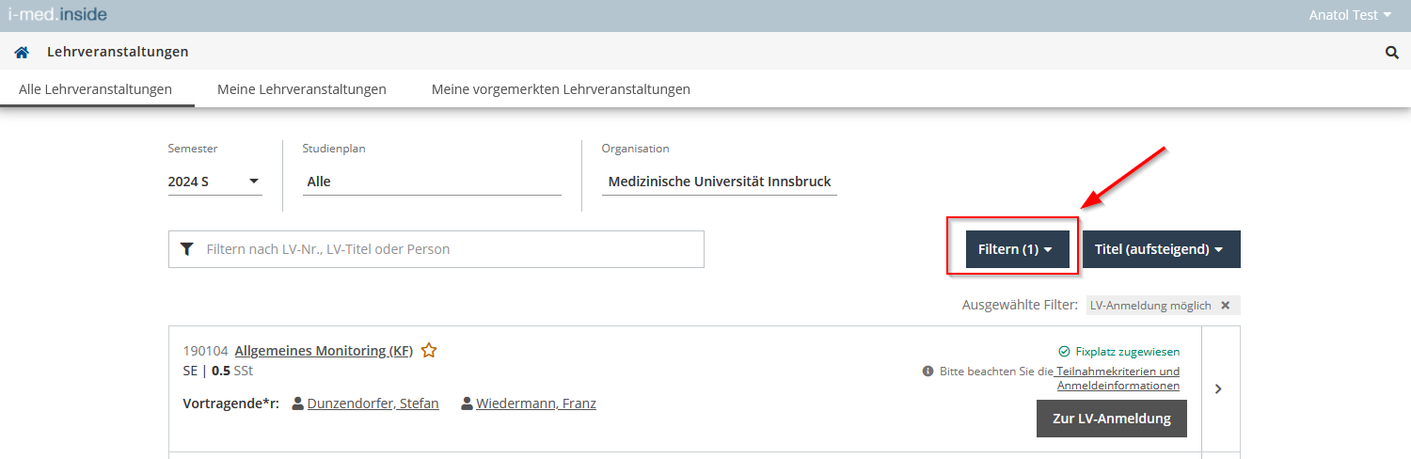The height and width of the screenshot is (459, 1411).
Task: Switch to Meine Lehrveranstaltungen tab
Action: click(x=302, y=89)
